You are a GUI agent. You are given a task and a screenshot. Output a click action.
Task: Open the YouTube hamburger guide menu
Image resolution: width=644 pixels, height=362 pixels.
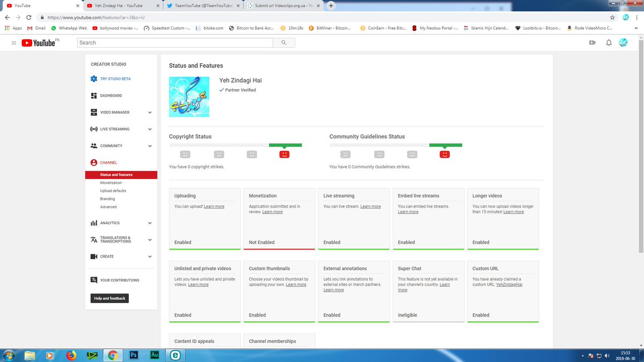point(14,43)
